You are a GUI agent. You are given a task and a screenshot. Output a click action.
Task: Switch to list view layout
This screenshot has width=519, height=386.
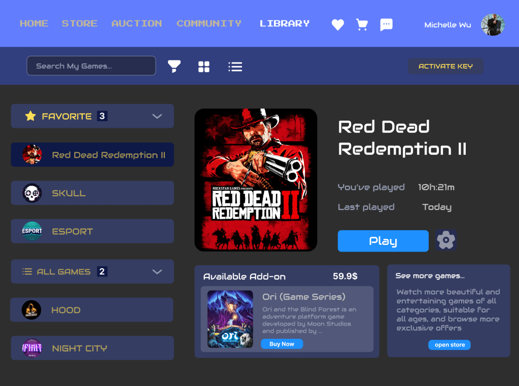pos(235,66)
